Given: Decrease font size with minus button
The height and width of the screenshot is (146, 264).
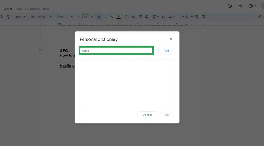Looking at the screenshot, I should coord(79,17).
